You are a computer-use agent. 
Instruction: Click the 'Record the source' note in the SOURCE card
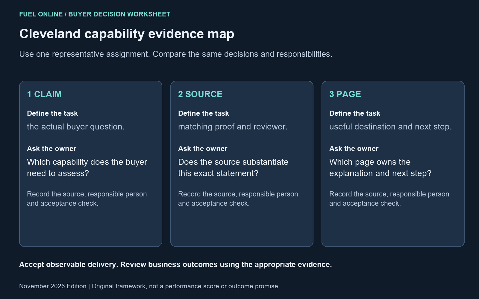point(238,199)
